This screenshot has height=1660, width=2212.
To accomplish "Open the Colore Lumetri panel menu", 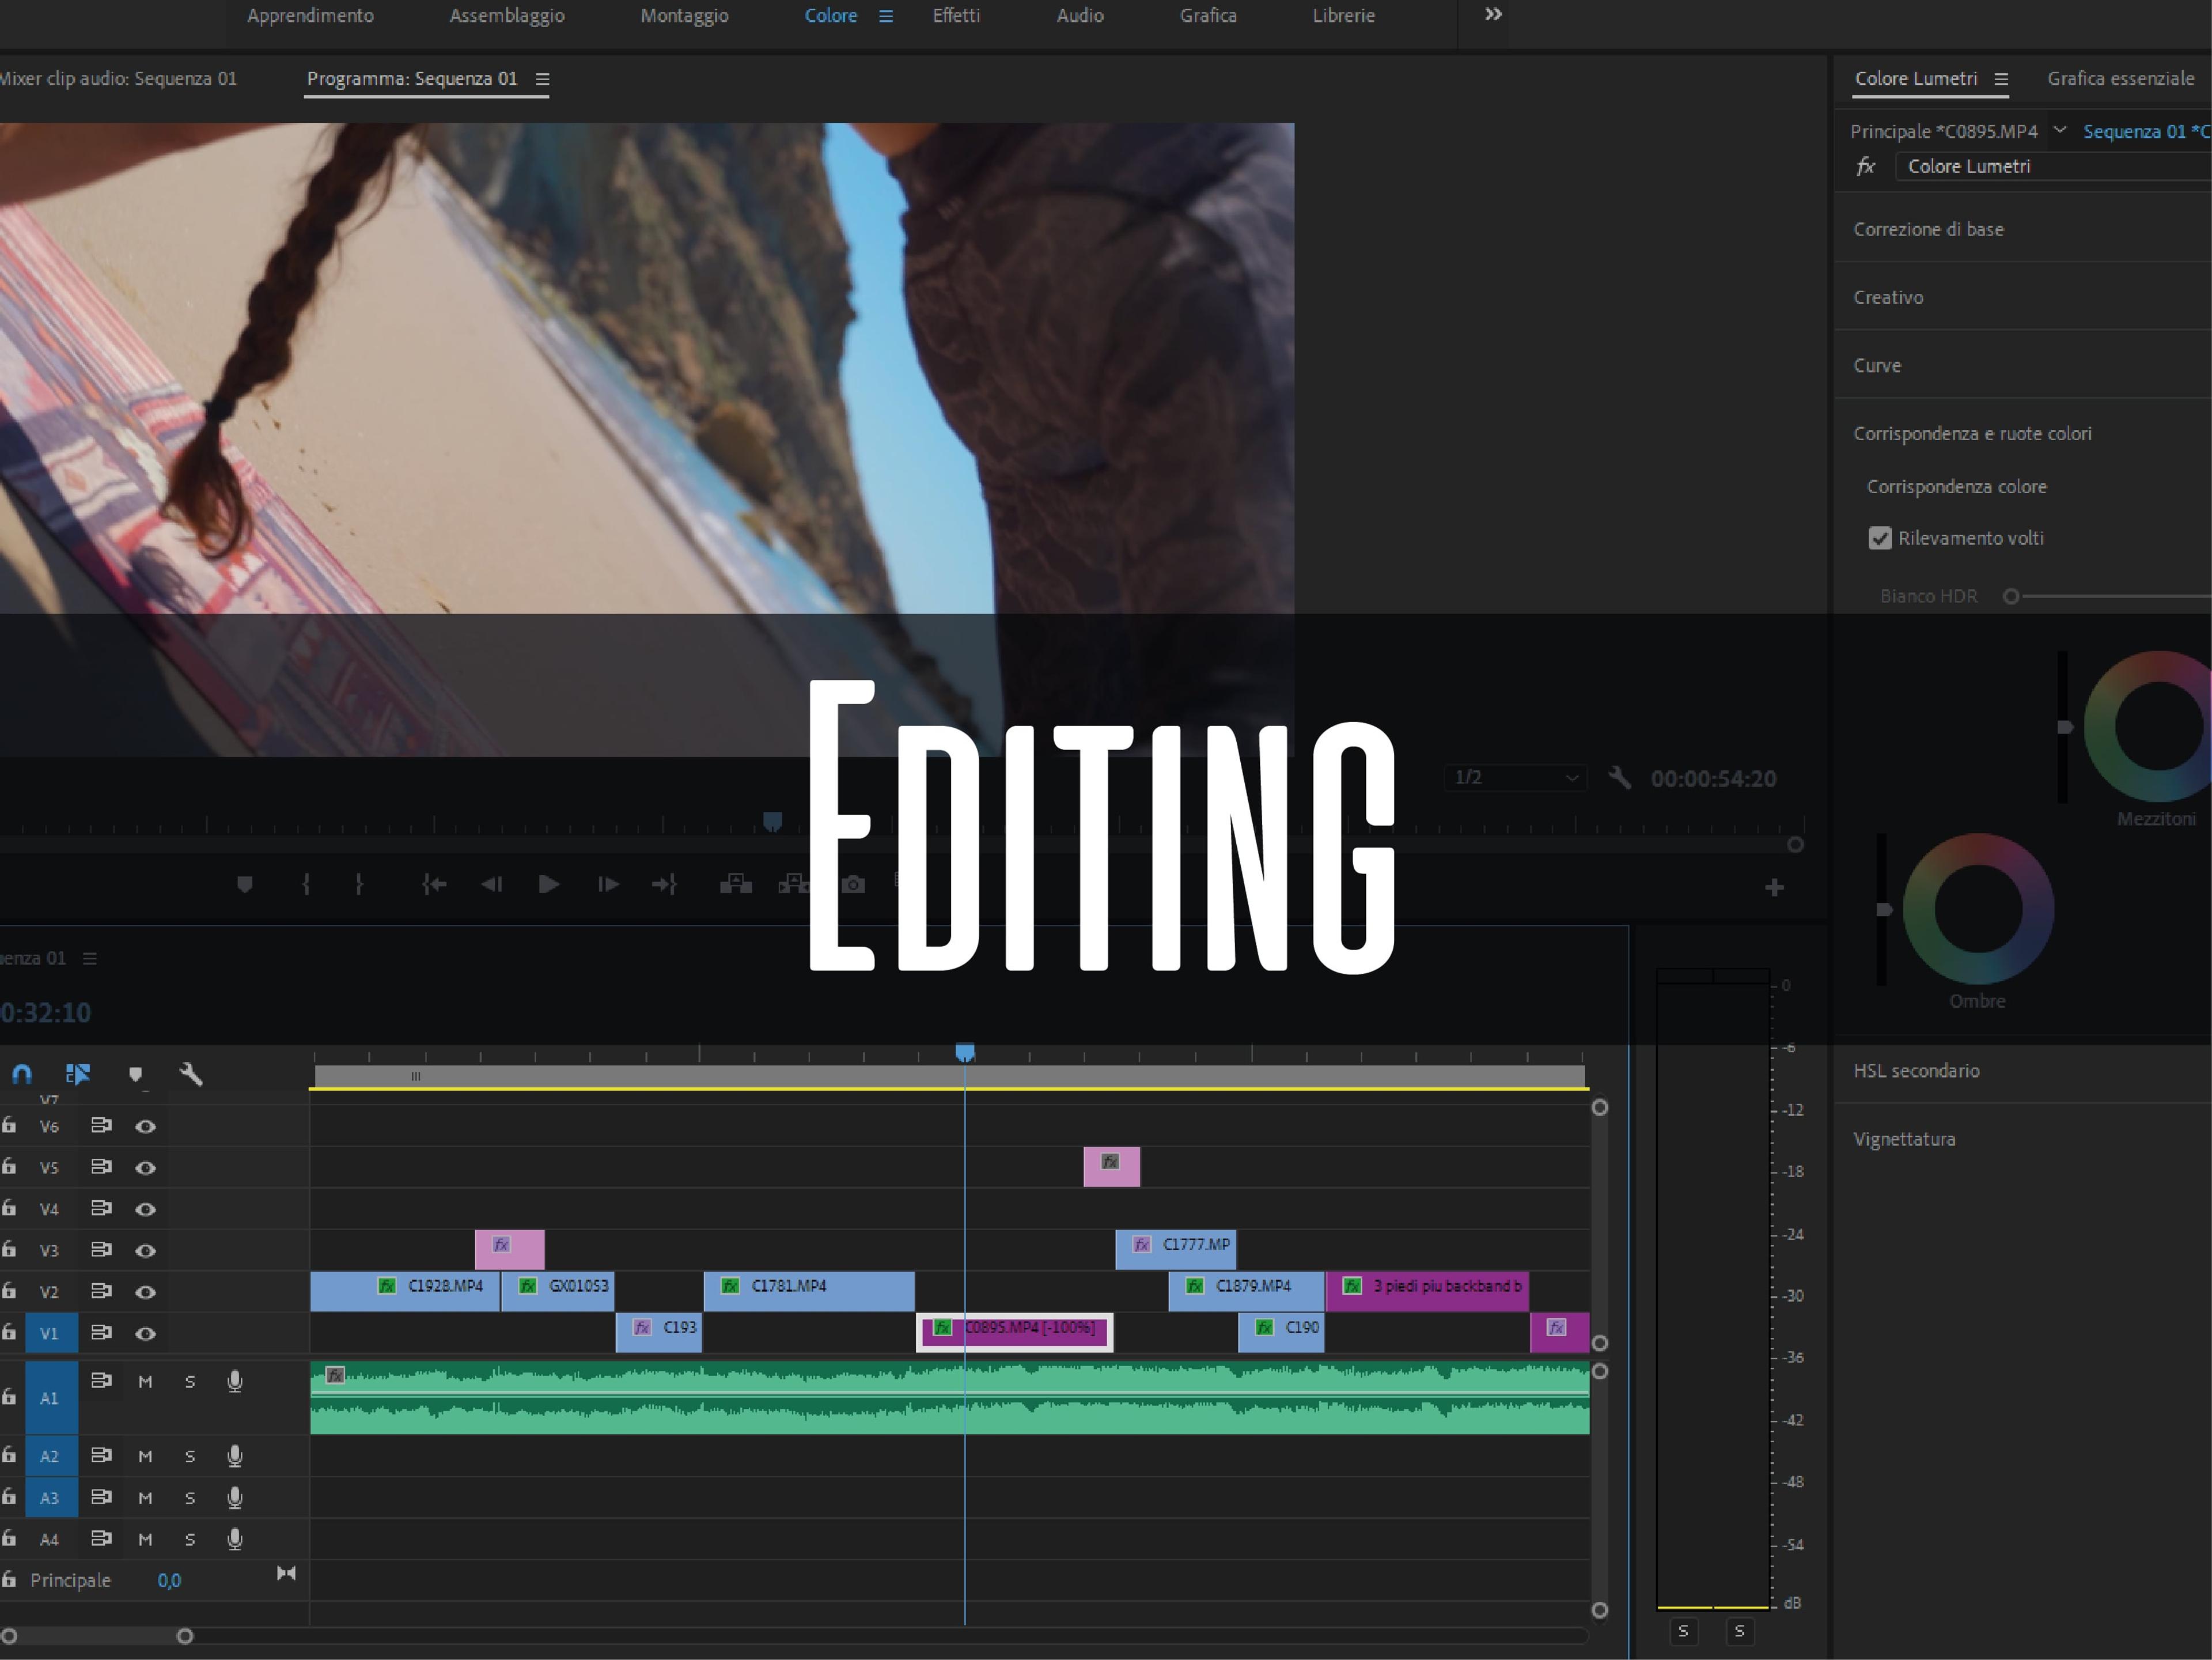I will [2001, 79].
